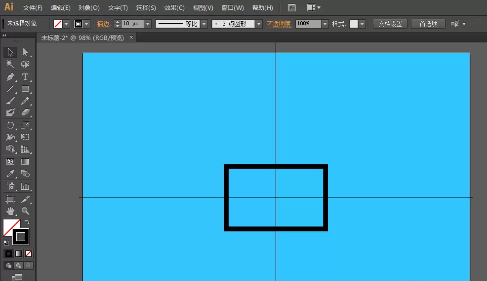Open the arrange documents dropdown
This screenshot has height=281, width=487.
click(314, 8)
